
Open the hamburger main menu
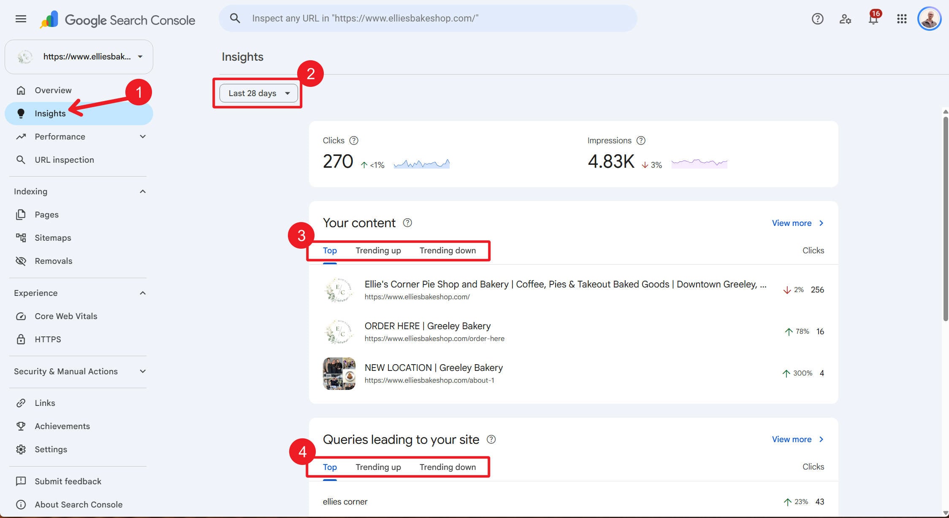point(21,19)
